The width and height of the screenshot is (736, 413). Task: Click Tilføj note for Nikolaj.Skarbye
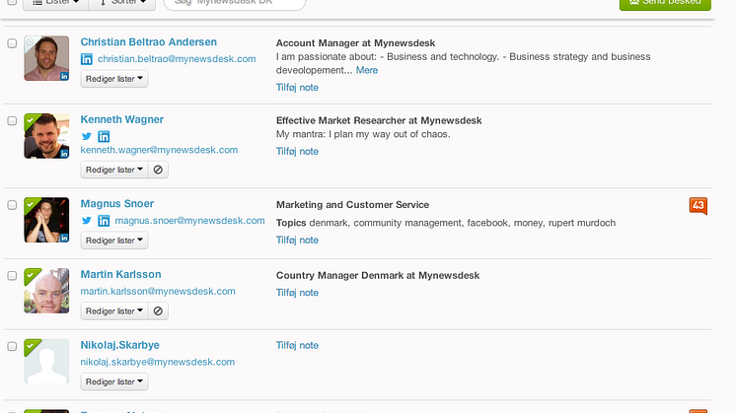[x=297, y=346]
